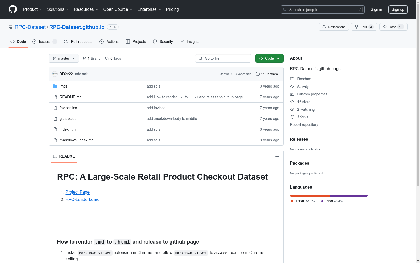Click the github.css file icon

pos(55,119)
